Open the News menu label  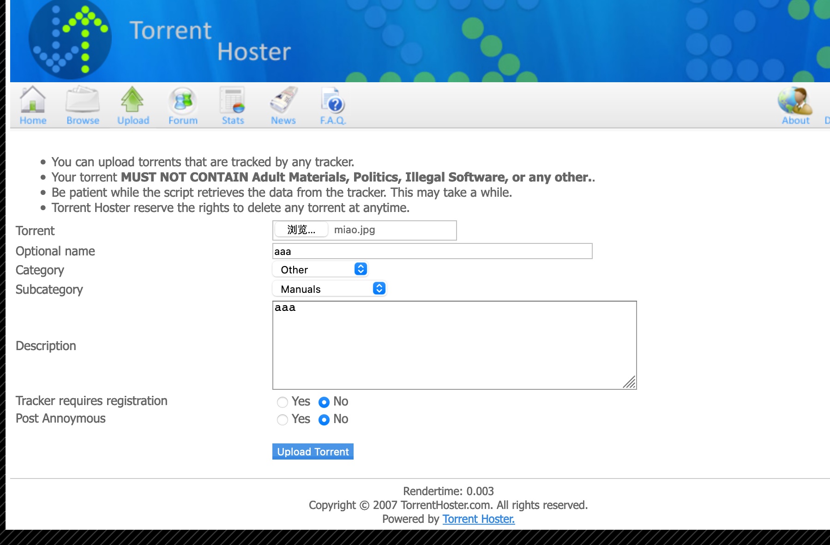click(x=283, y=121)
